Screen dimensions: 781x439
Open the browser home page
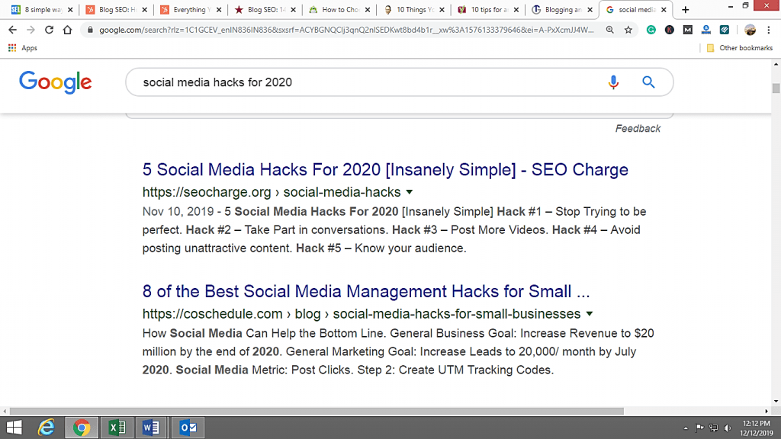(67, 30)
